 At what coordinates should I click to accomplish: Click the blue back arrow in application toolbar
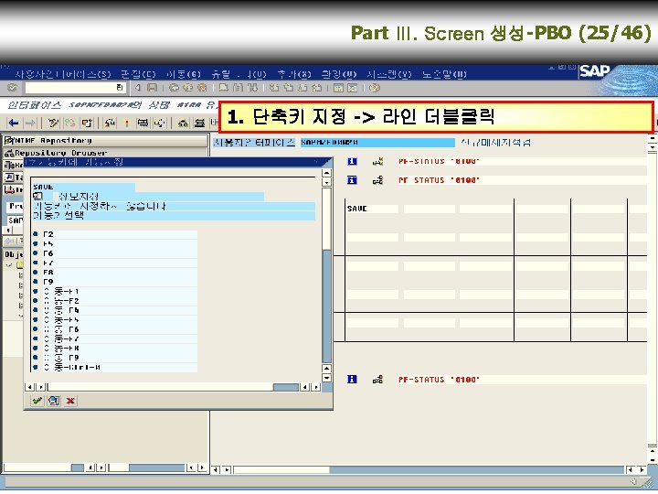[14, 123]
